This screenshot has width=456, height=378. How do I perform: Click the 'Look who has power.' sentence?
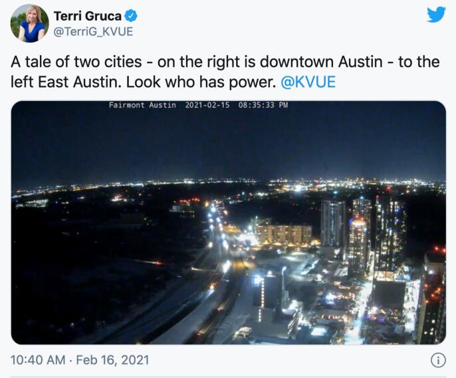coord(201,82)
